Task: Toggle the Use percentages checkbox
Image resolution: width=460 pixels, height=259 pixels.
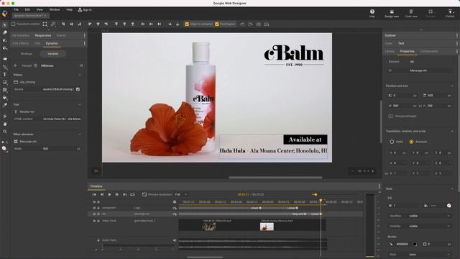Action: [390, 116]
